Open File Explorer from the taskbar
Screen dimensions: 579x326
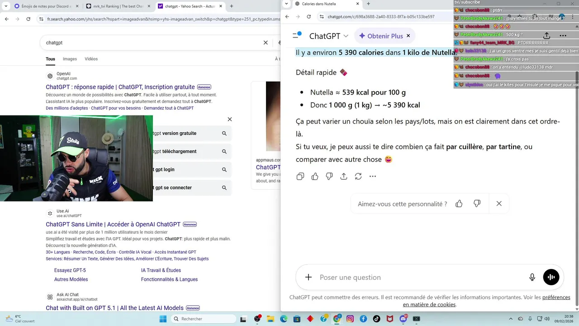click(271, 319)
